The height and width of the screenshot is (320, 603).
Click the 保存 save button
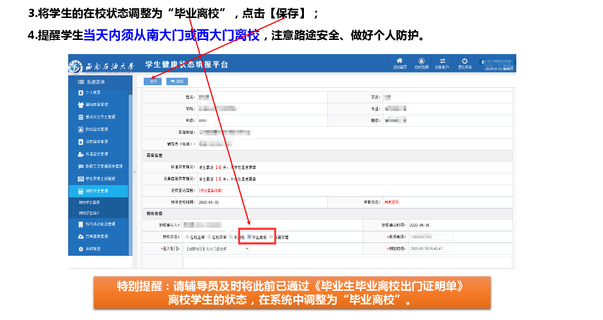[x=153, y=81]
